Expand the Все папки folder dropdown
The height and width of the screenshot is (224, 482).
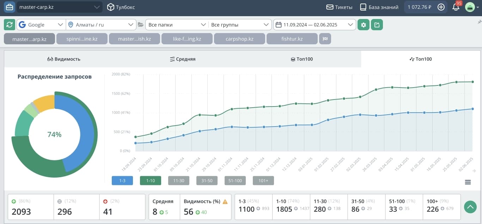(x=177, y=25)
